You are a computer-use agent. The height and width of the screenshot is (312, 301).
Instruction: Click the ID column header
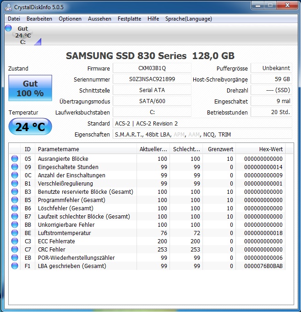pyautogui.click(x=27, y=149)
